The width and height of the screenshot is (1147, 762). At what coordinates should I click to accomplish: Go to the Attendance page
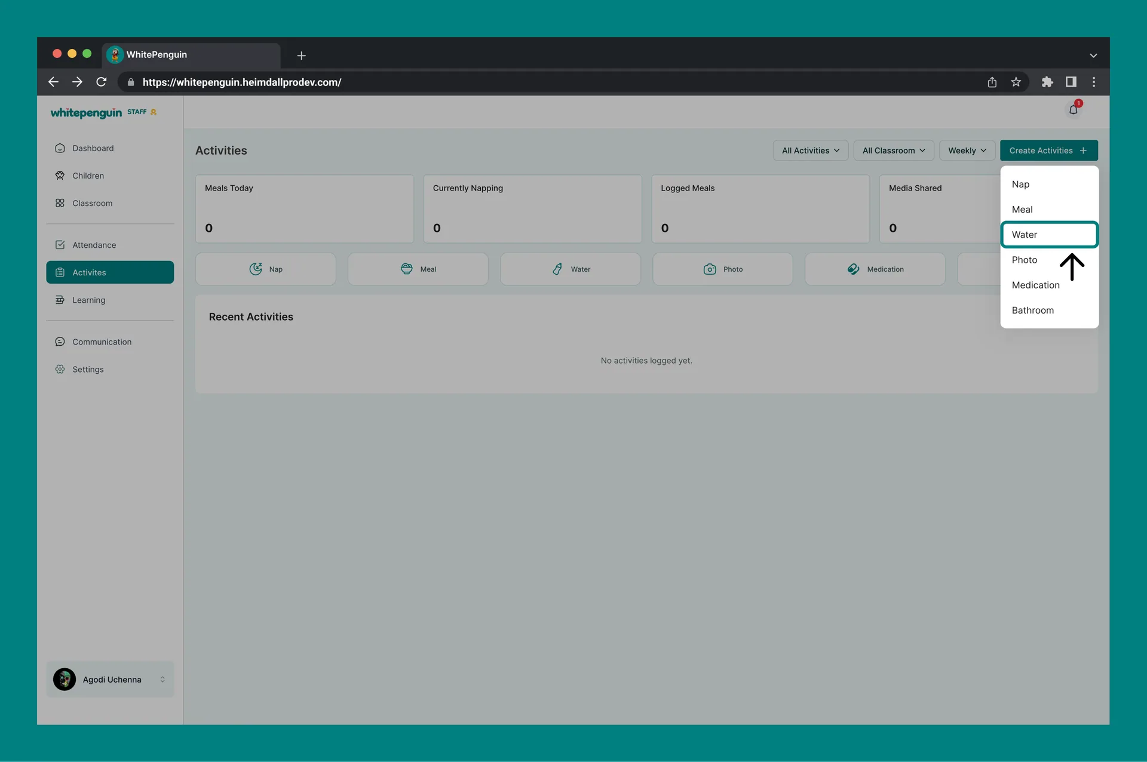(110, 245)
